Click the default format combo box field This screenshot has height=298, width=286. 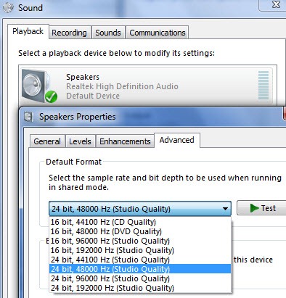pos(140,209)
